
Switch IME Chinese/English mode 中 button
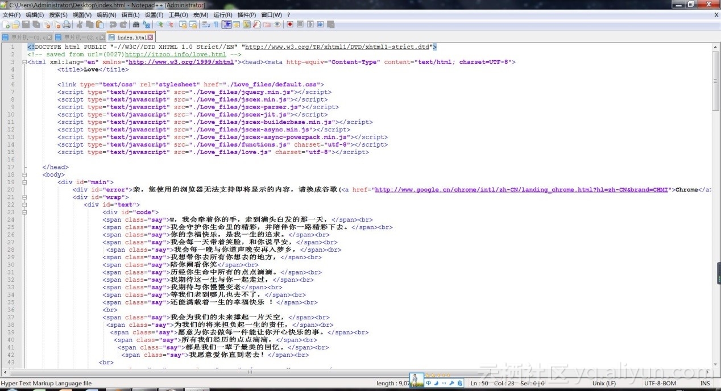point(428,383)
